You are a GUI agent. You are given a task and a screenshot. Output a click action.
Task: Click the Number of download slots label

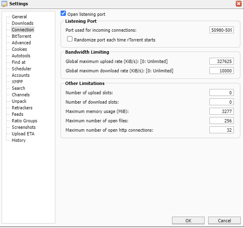pyautogui.click(x=92, y=102)
